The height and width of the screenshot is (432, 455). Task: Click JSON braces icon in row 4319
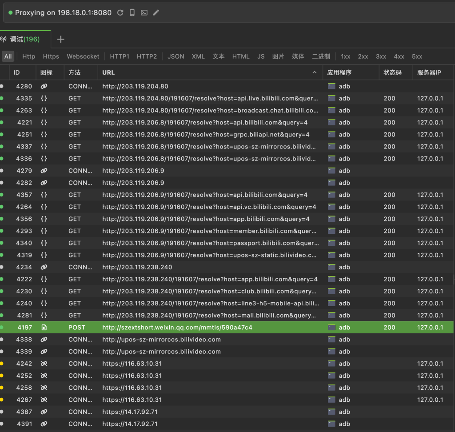[x=44, y=255]
